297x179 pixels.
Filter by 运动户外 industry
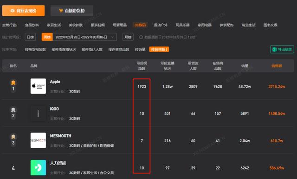[161, 25]
